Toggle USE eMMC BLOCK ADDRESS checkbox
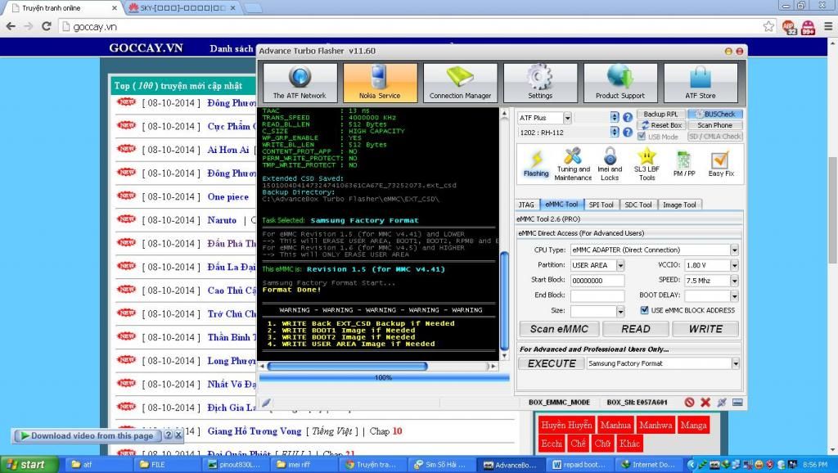Viewport: 838px width, 473px height. point(644,310)
